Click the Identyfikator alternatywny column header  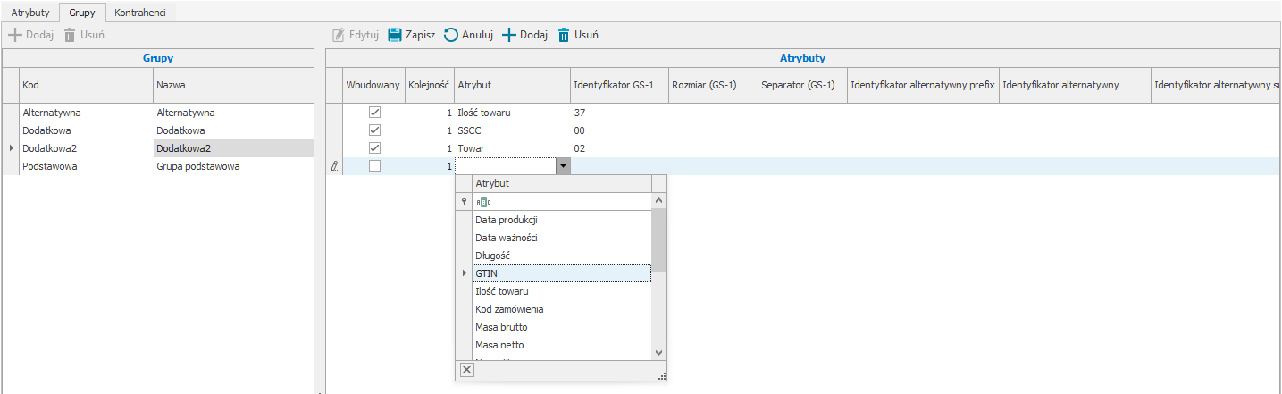[1075, 85]
